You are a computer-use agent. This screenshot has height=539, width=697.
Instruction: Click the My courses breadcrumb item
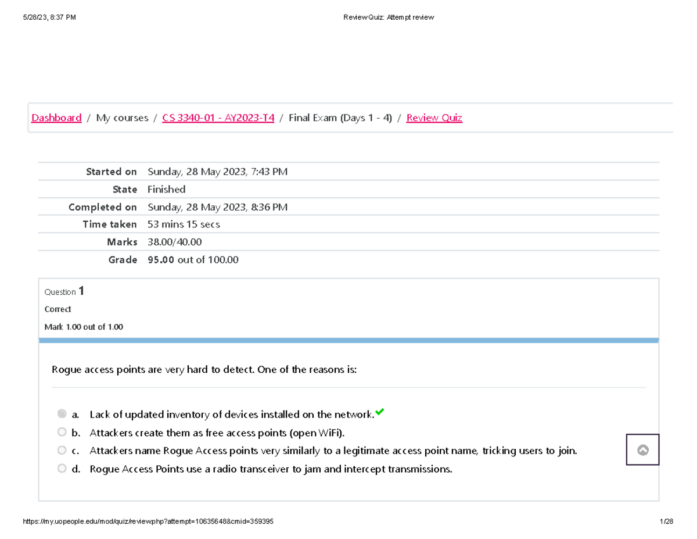(x=121, y=117)
